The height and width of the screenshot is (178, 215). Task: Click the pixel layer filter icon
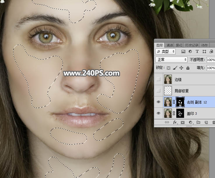point(183,51)
